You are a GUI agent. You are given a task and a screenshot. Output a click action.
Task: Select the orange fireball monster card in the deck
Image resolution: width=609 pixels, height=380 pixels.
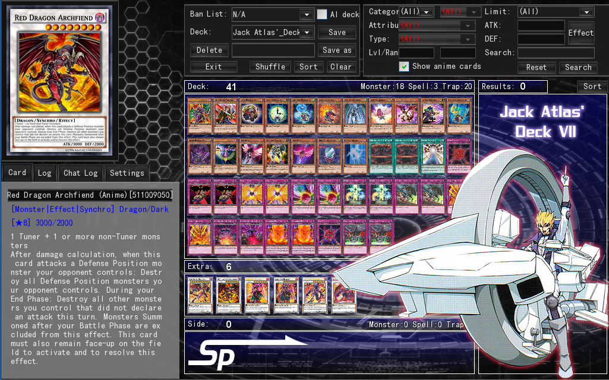coord(329,116)
